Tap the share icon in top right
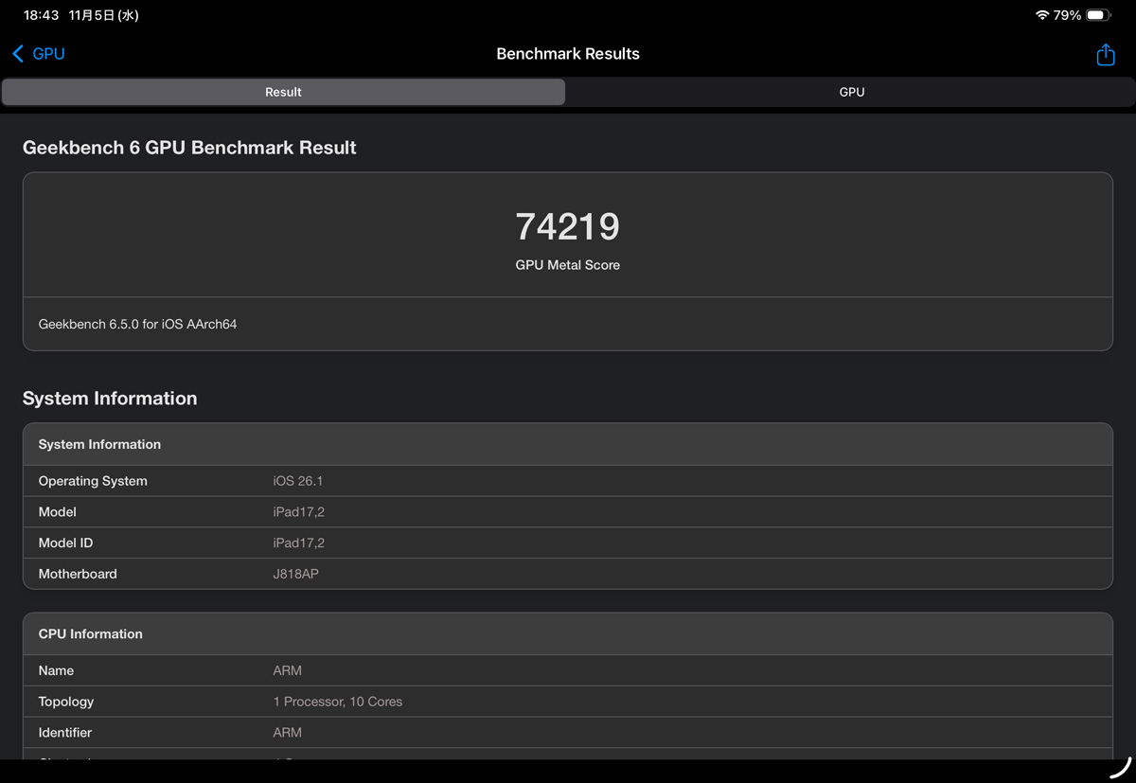The width and height of the screenshot is (1136, 783). 1105,55
